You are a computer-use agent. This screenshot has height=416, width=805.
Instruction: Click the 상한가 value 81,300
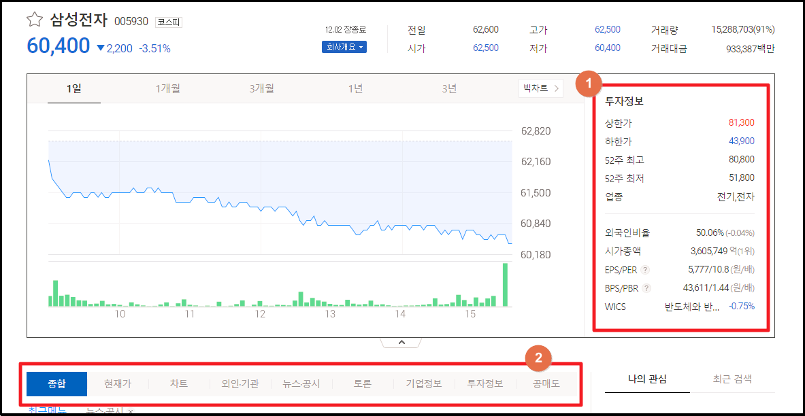tap(741, 122)
